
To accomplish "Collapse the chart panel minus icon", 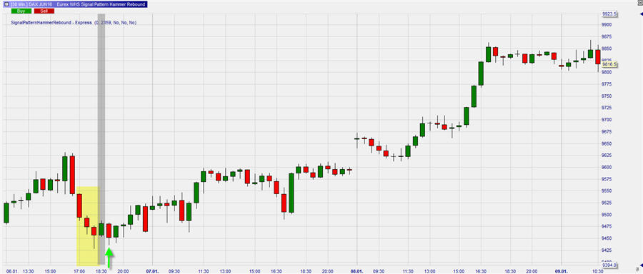I will click(x=6, y=4).
